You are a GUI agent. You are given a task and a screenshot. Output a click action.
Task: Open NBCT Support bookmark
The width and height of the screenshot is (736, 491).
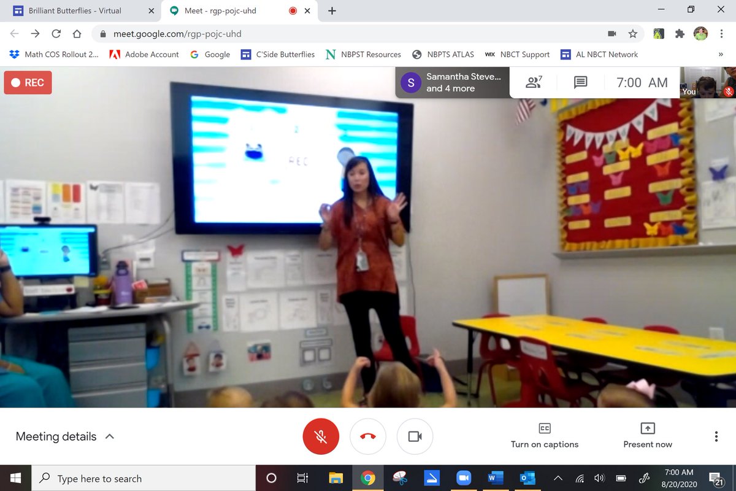pos(517,54)
